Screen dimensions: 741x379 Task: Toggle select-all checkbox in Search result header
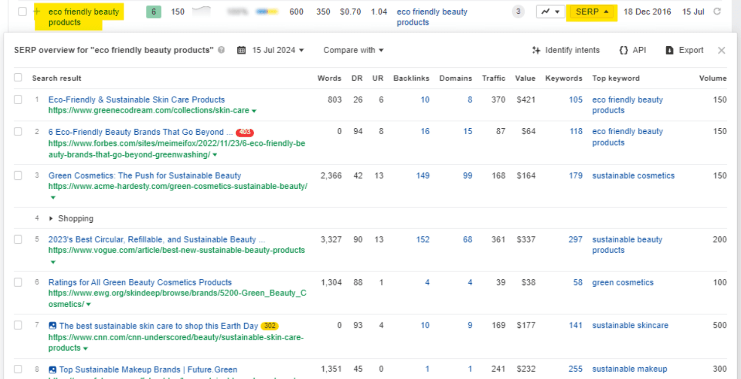point(18,78)
